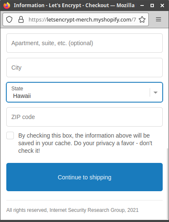Image resolution: width=169 pixels, height=222 pixels.
Task: Click the URL in the address bar
Action: pyautogui.click(x=82, y=19)
